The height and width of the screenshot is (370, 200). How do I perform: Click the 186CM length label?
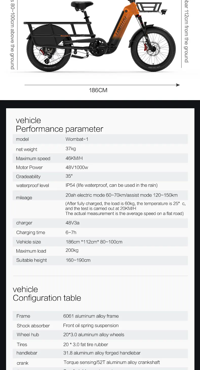point(98,90)
